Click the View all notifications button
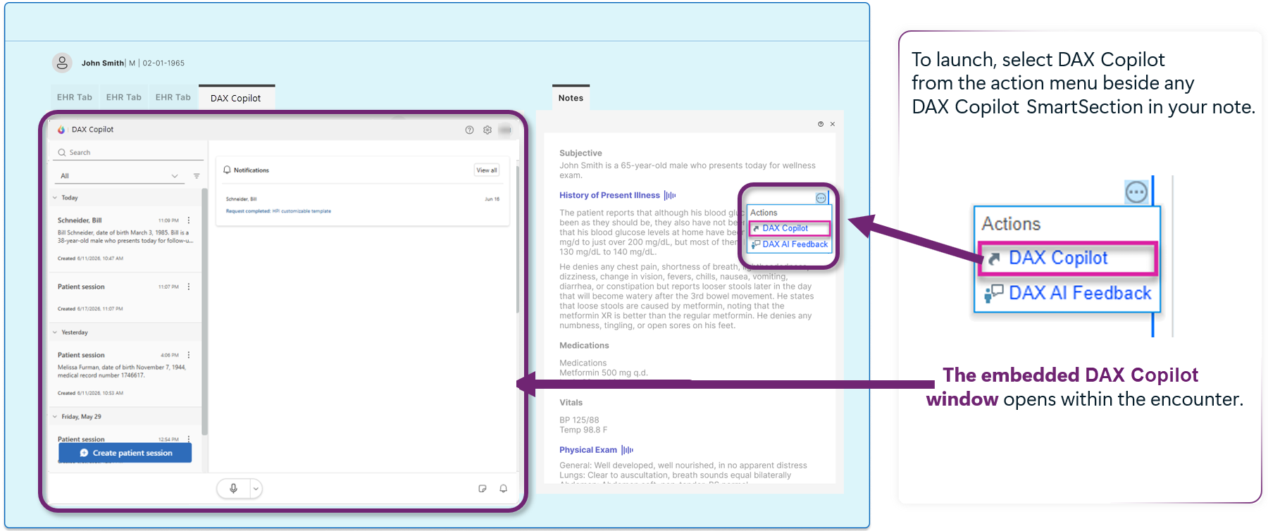This screenshot has height=531, width=1268. click(x=487, y=170)
